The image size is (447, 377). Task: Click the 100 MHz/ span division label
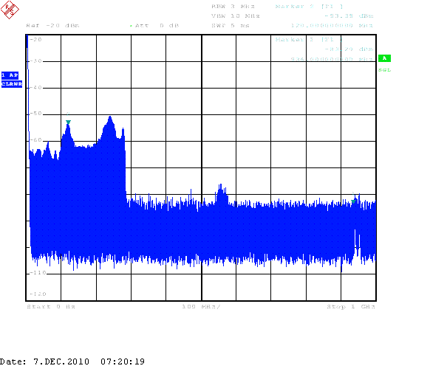(201, 305)
